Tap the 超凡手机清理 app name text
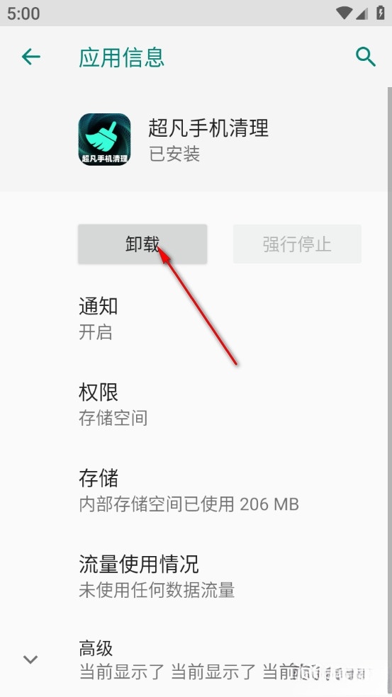This screenshot has height=697, width=392. click(x=208, y=128)
